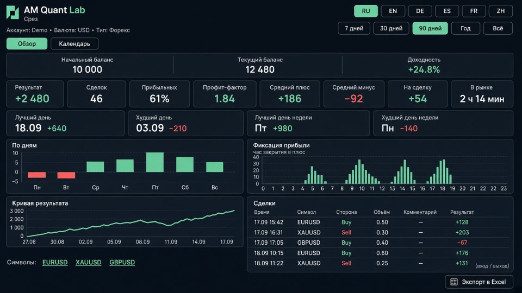Select the 18.09 11:22 XAUUSD trade row

tap(379, 264)
